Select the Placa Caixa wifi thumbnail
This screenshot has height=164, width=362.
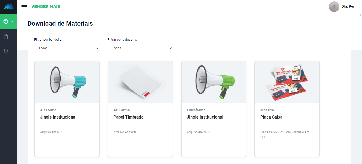tap(287, 82)
